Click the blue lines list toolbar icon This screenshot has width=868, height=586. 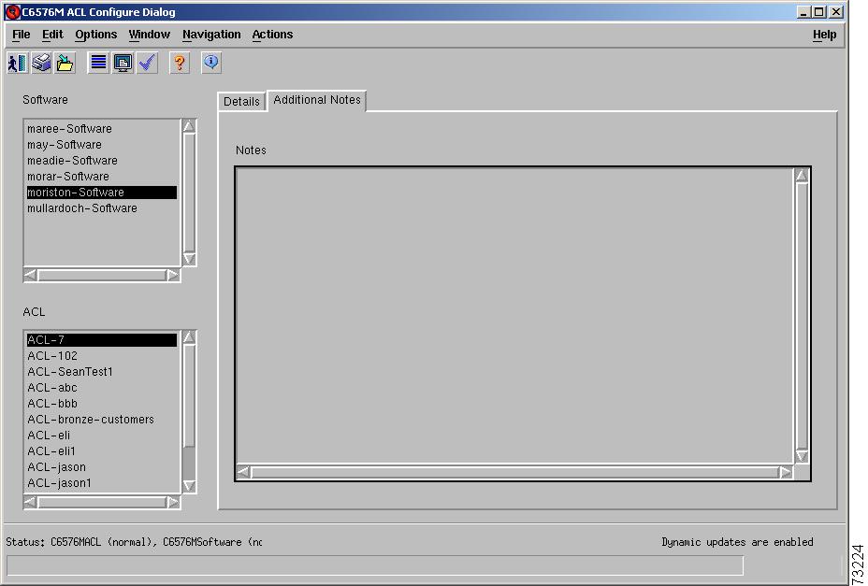coord(98,63)
